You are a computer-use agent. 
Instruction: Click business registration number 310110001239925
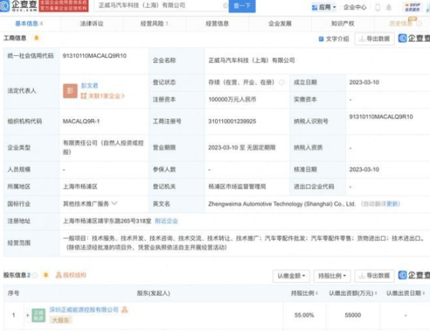point(232,121)
